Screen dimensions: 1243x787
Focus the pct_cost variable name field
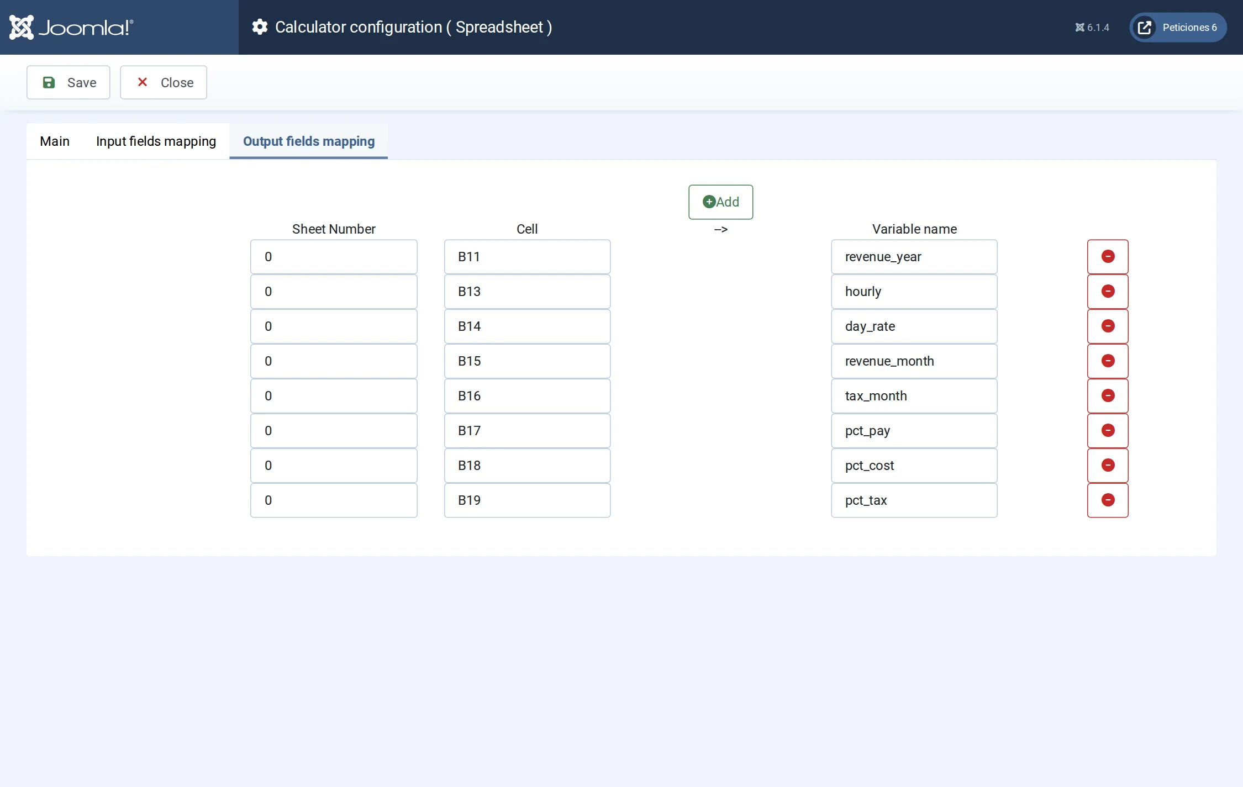(914, 466)
